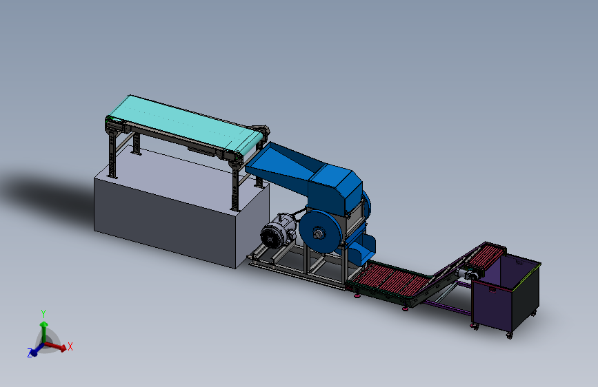The height and width of the screenshot is (387, 598).
Task: Click the green Y axis arrow of the triad
Action: coord(44,331)
